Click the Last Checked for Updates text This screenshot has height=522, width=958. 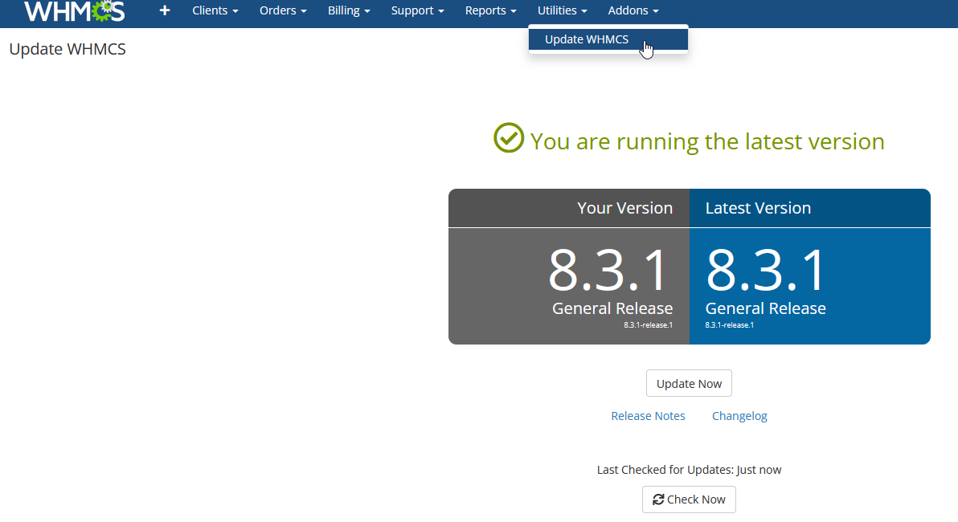pyautogui.click(x=690, y=470)
